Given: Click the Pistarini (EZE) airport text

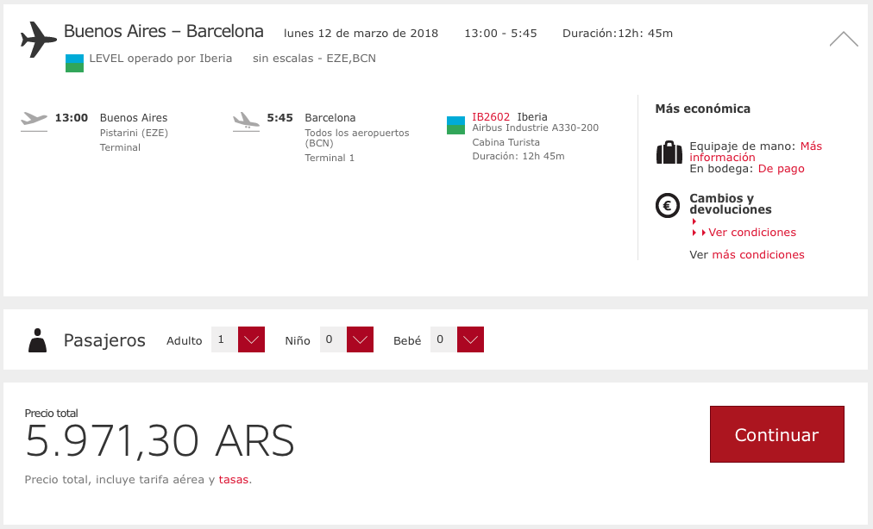Looking at the screenshot, I should click(x=134, y=133).
